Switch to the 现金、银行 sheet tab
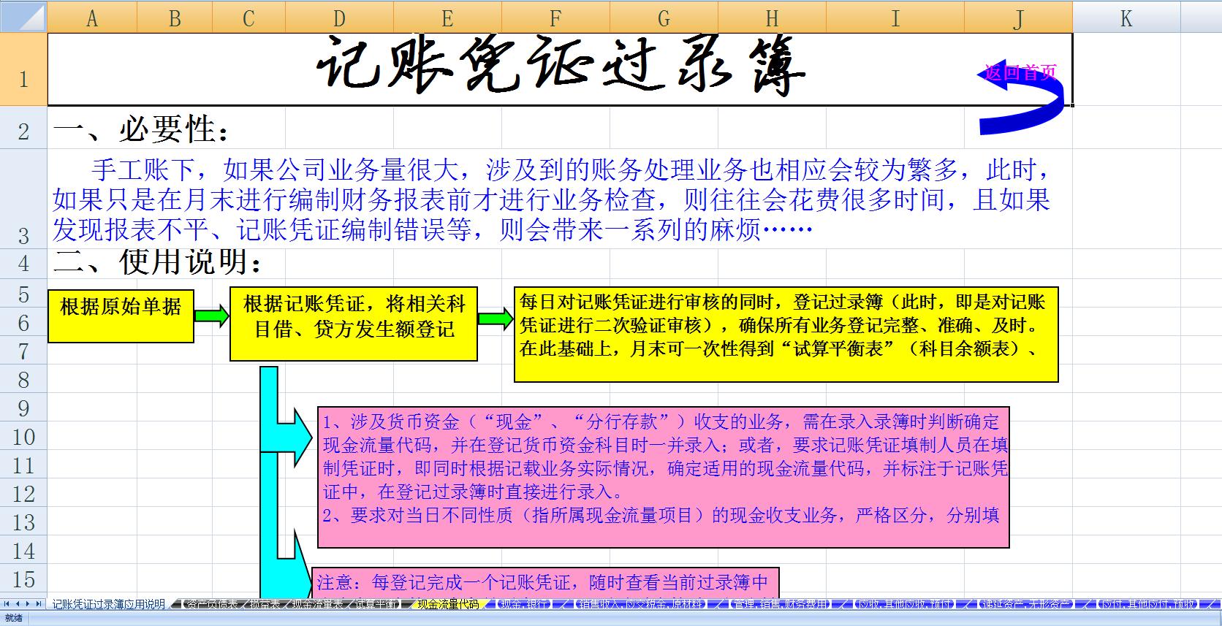The width and height of the screenshot is (1222, 626). (x=523, y=604)
